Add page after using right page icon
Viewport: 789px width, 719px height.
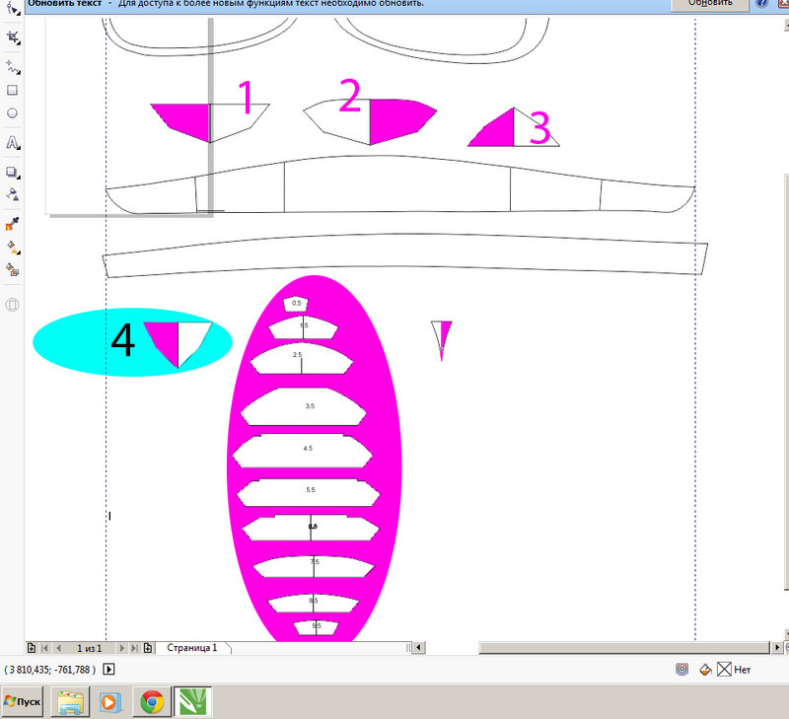click(148, 648)
